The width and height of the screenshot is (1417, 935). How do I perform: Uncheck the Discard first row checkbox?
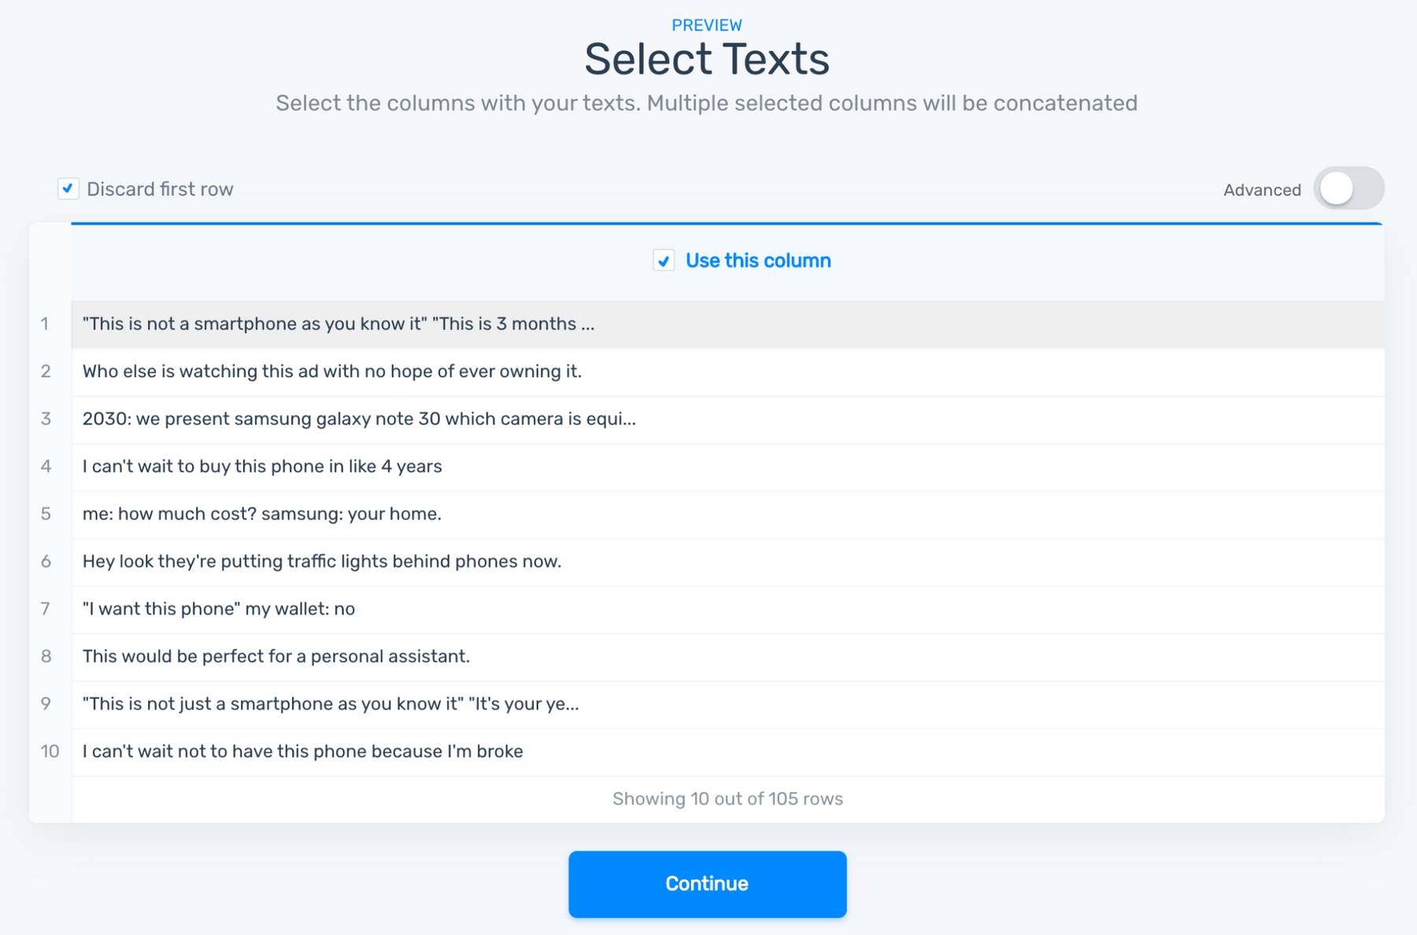tap(68, 189)
